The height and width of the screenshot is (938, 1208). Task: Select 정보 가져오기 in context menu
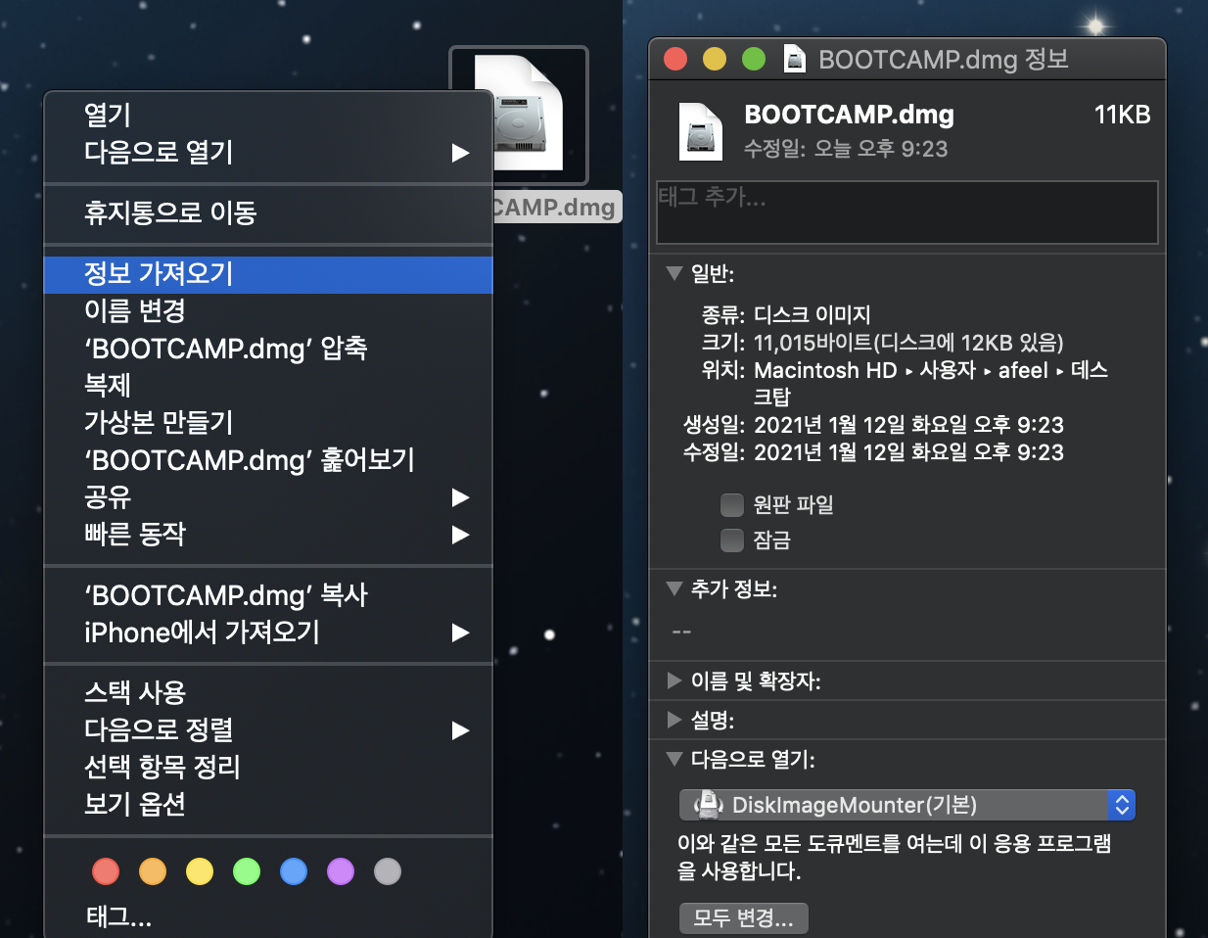click(268, 273)
